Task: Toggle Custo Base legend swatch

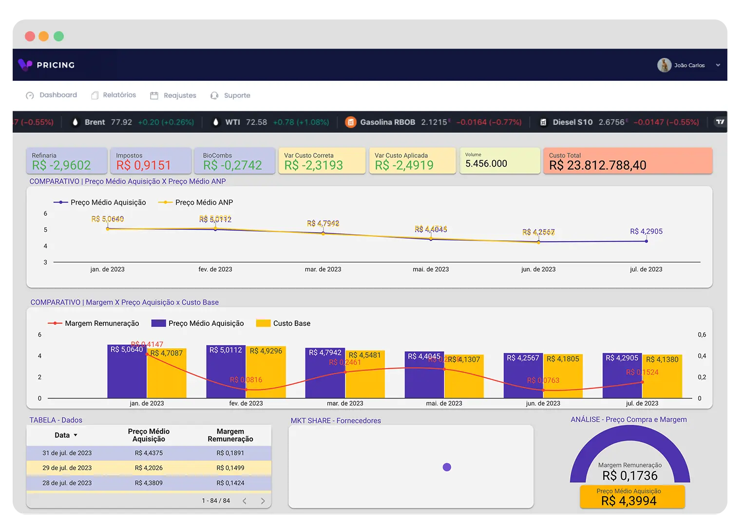Action: [263, 323]
